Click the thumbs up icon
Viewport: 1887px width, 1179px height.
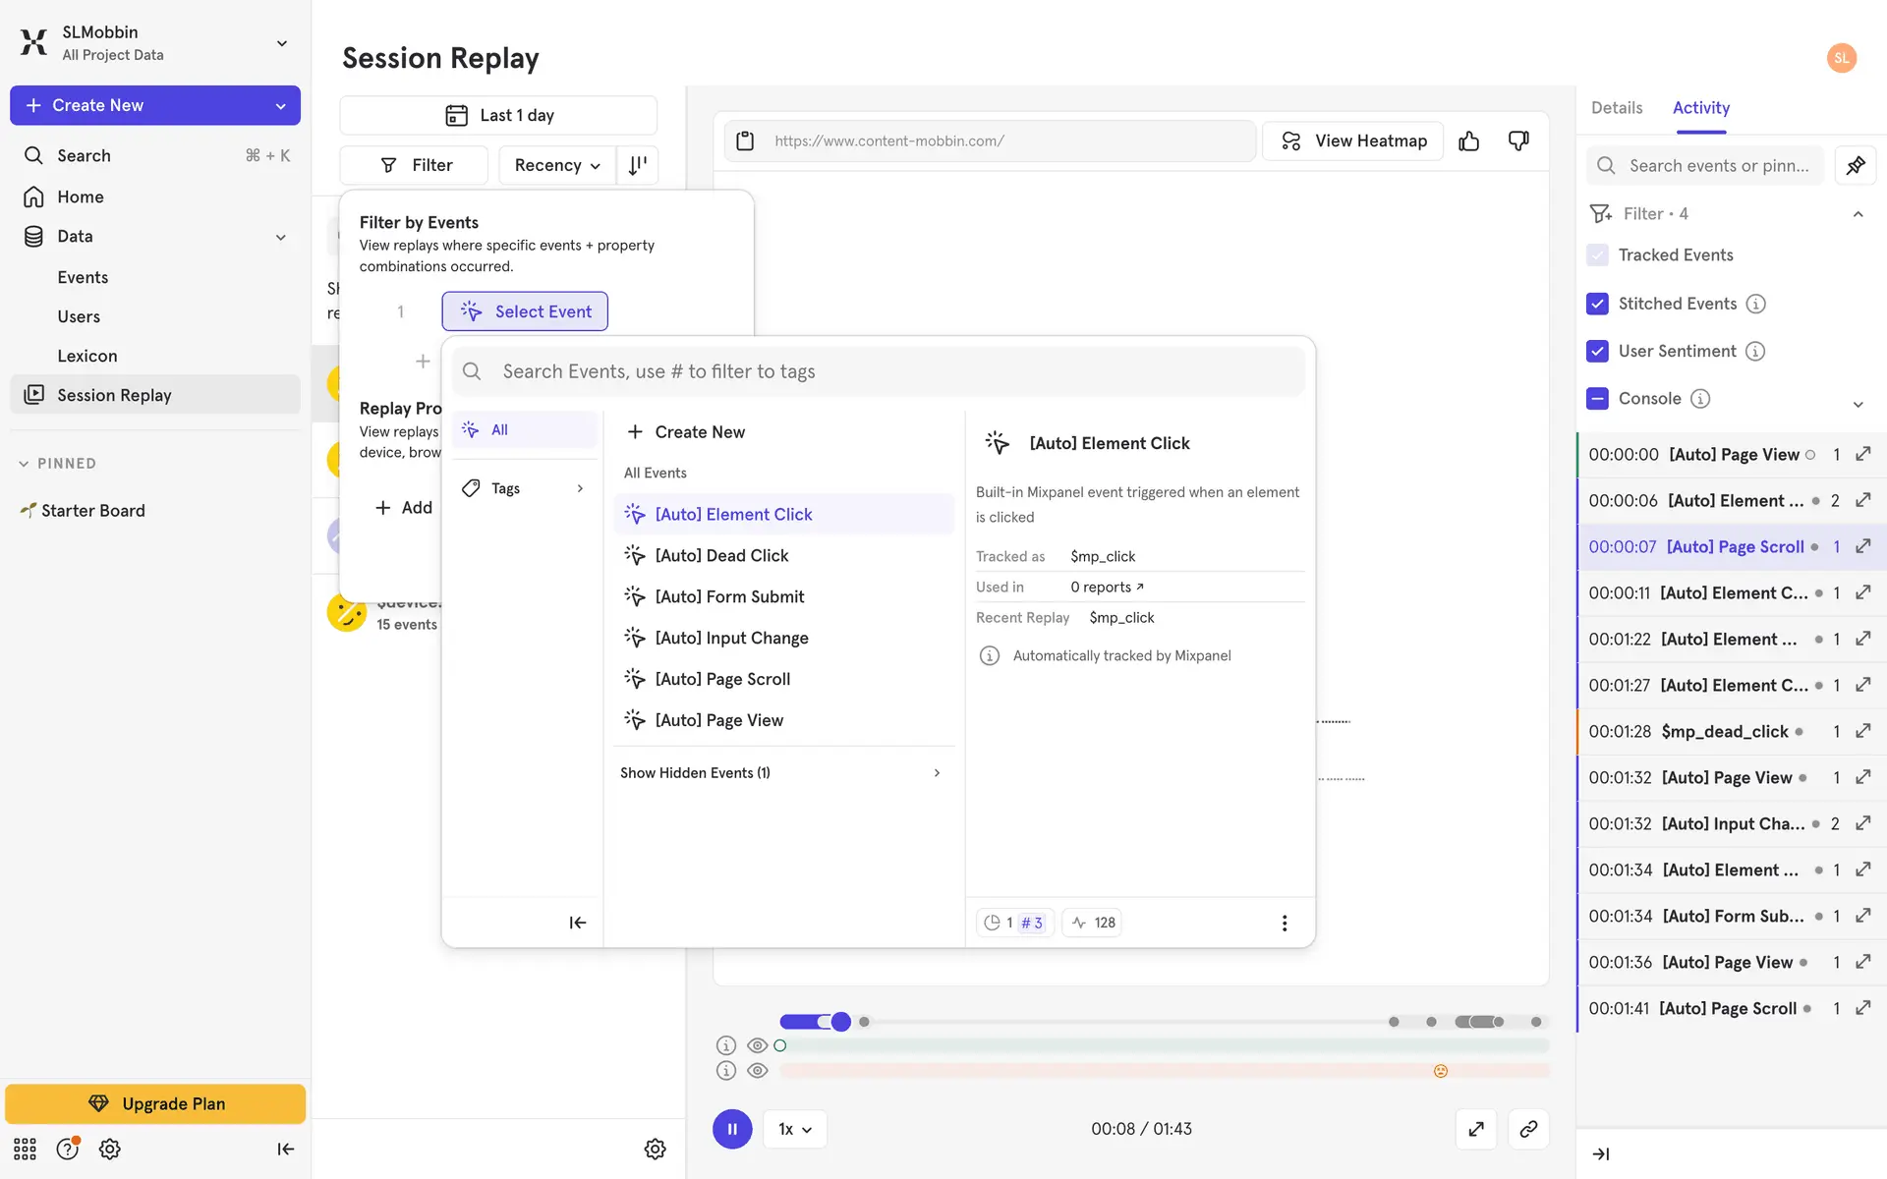tap(1468, 140)
